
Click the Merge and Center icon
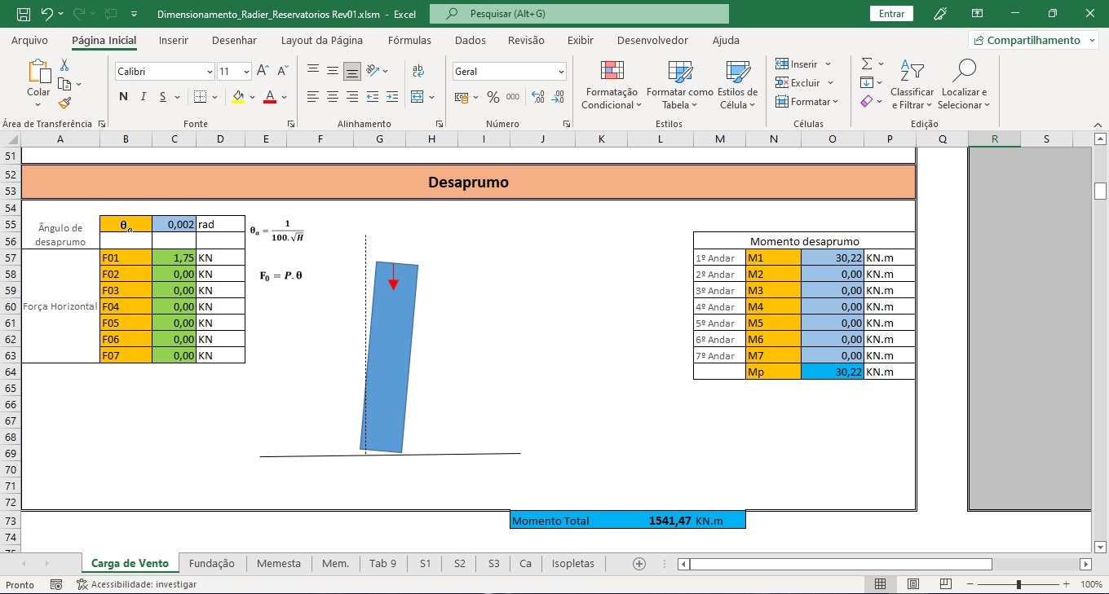(418, 97)
